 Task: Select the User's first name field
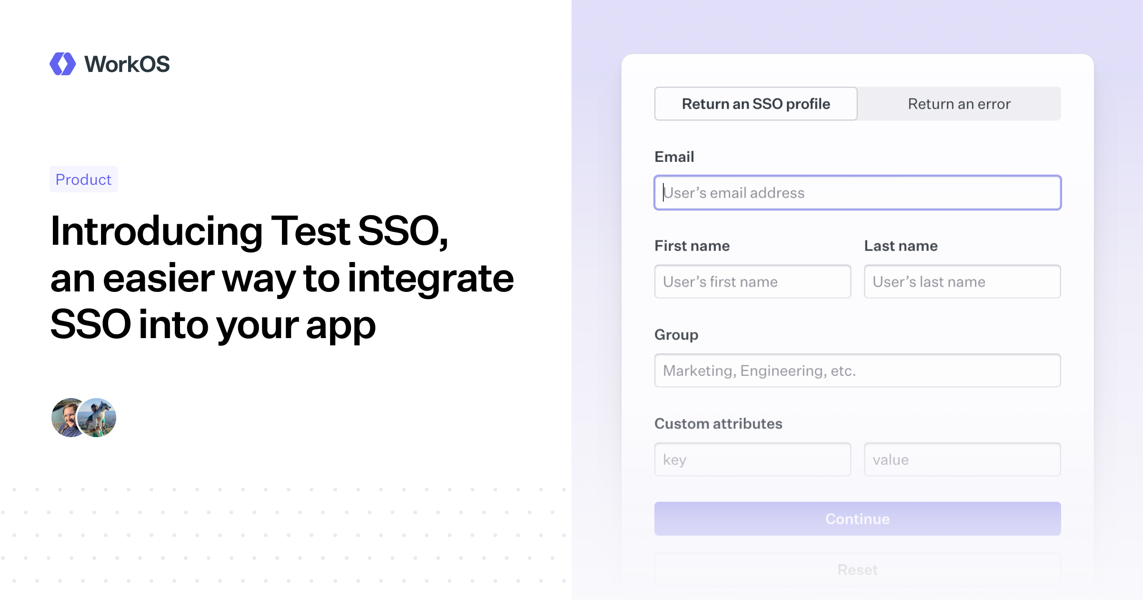coord(752,281)
